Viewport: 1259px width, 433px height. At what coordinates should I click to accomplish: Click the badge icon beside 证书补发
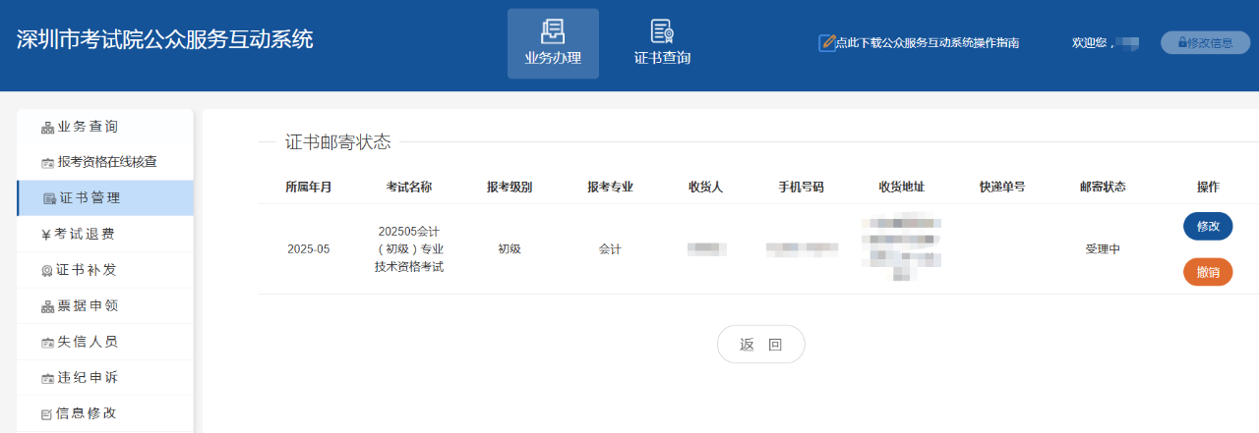[x=46, y=271]
